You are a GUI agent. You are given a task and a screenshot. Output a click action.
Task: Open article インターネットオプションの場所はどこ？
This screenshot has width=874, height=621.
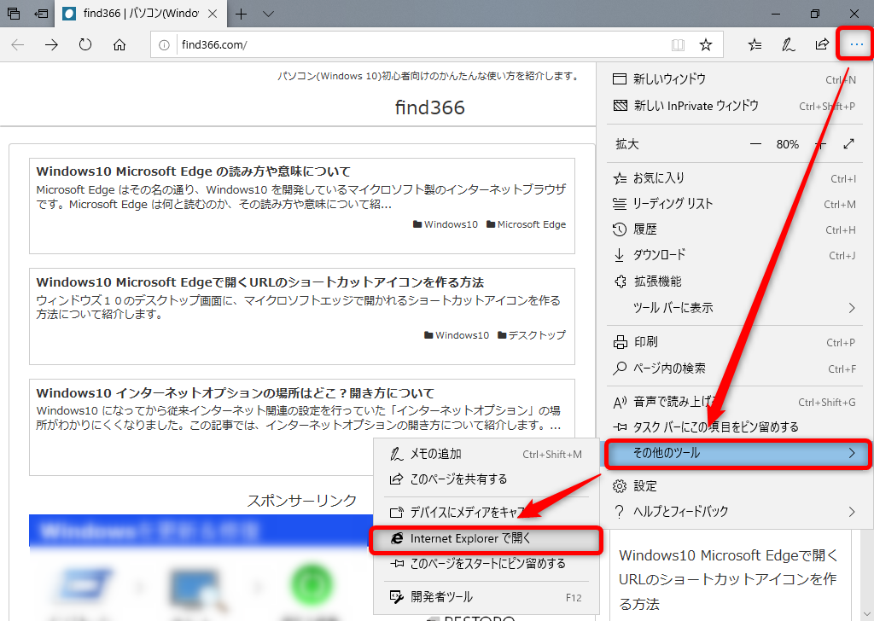pos(236,392)
